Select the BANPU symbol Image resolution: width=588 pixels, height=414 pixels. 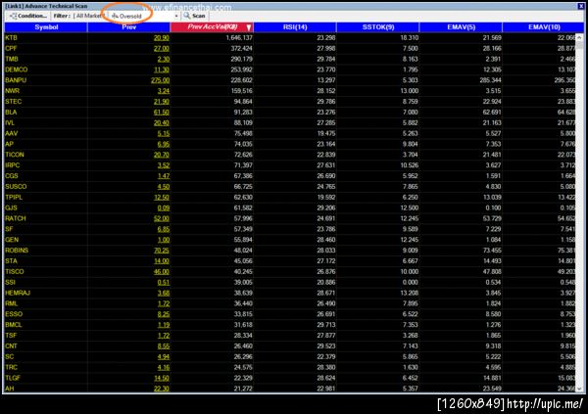tap(16, 80)
